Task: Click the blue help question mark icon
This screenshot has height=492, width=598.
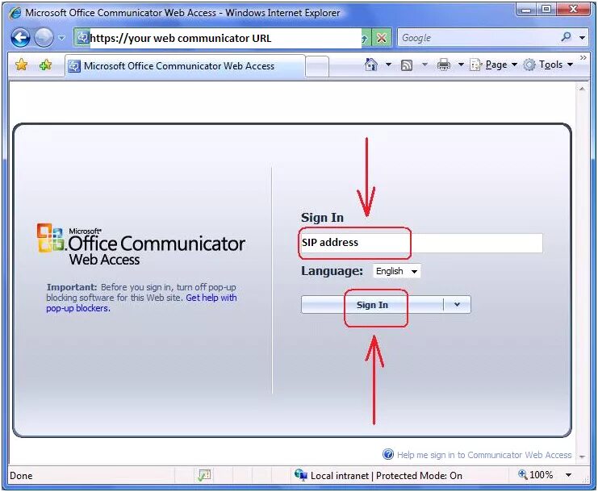Action: [388, 454]
